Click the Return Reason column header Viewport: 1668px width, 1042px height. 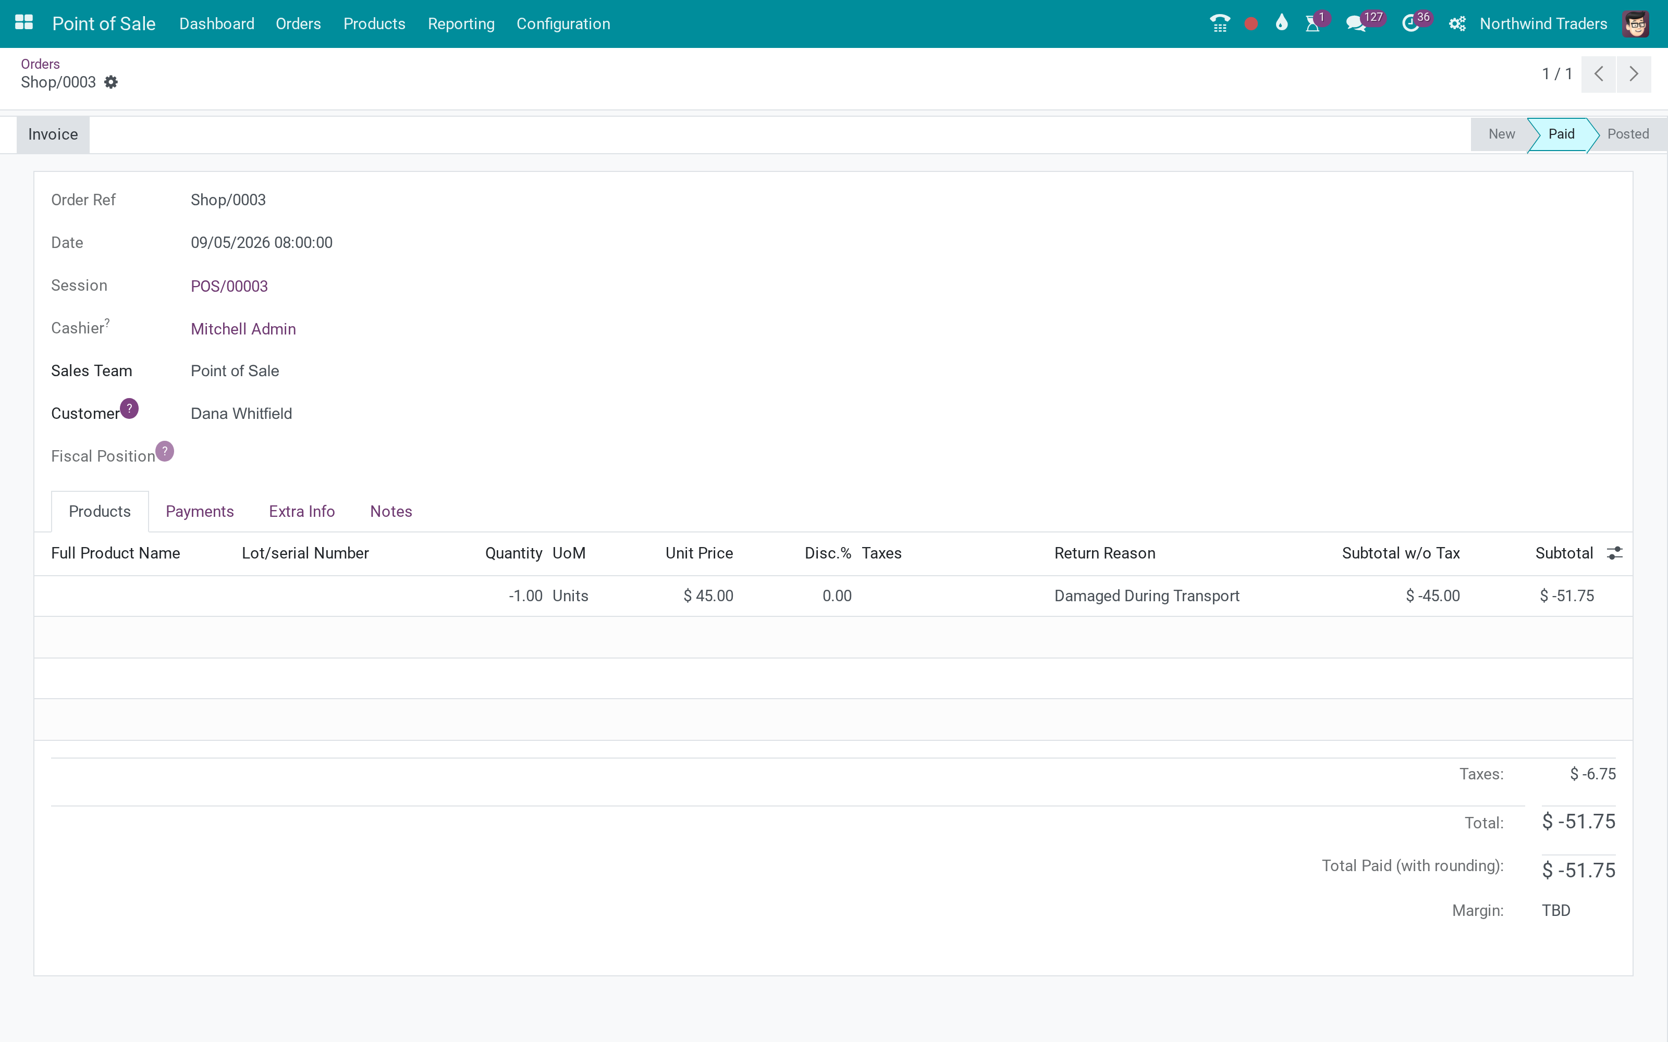[1105, 553]
